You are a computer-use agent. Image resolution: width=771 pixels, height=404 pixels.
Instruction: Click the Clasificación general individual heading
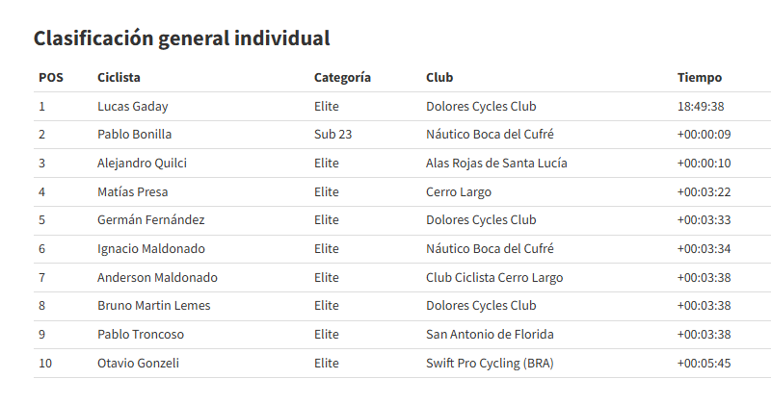click(182, 38)
